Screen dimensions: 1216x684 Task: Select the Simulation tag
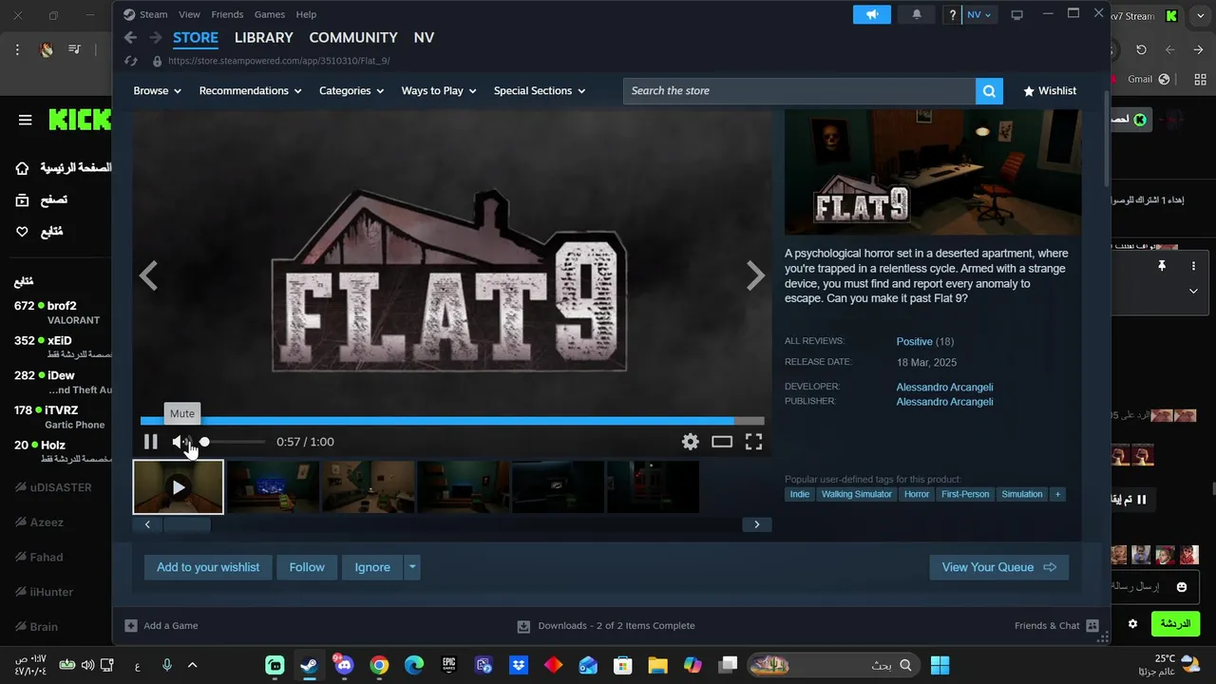click(x=1022, y=494)
